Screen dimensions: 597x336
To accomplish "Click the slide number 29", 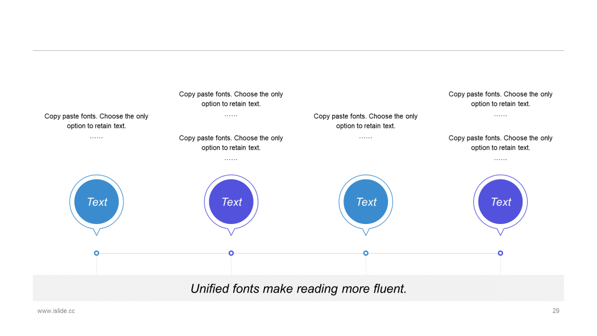I will coord(556,311).
